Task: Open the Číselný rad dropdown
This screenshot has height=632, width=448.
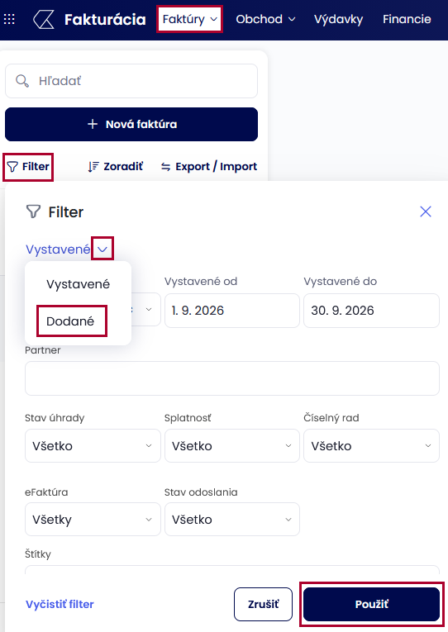Action: (371, 446)
